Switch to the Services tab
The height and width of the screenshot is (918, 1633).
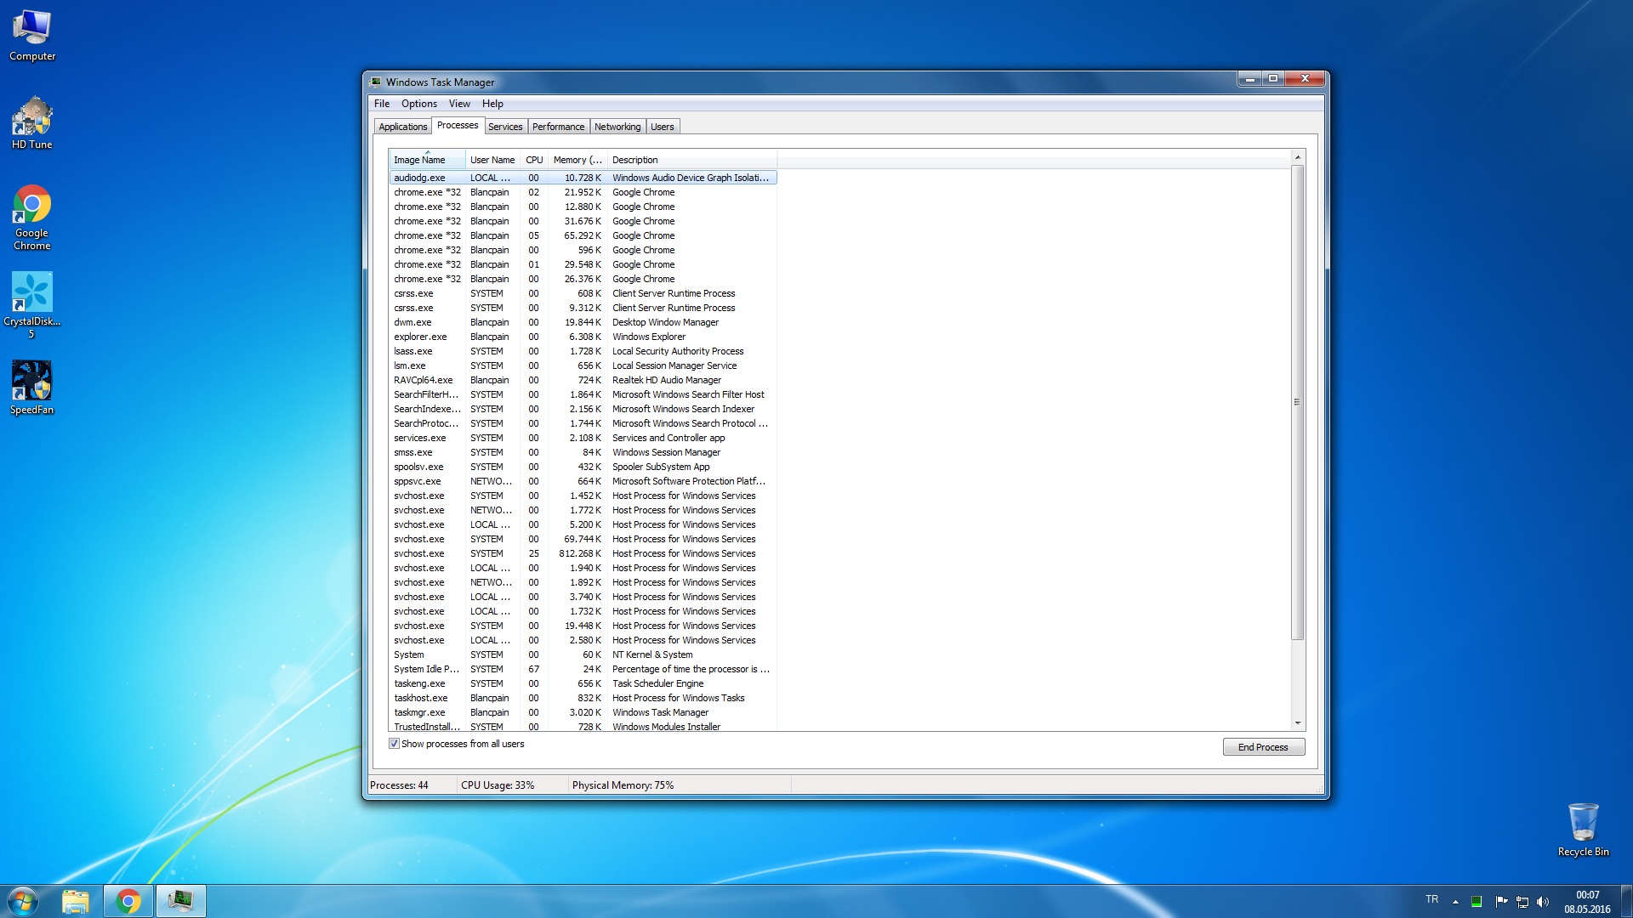[505, 127]
